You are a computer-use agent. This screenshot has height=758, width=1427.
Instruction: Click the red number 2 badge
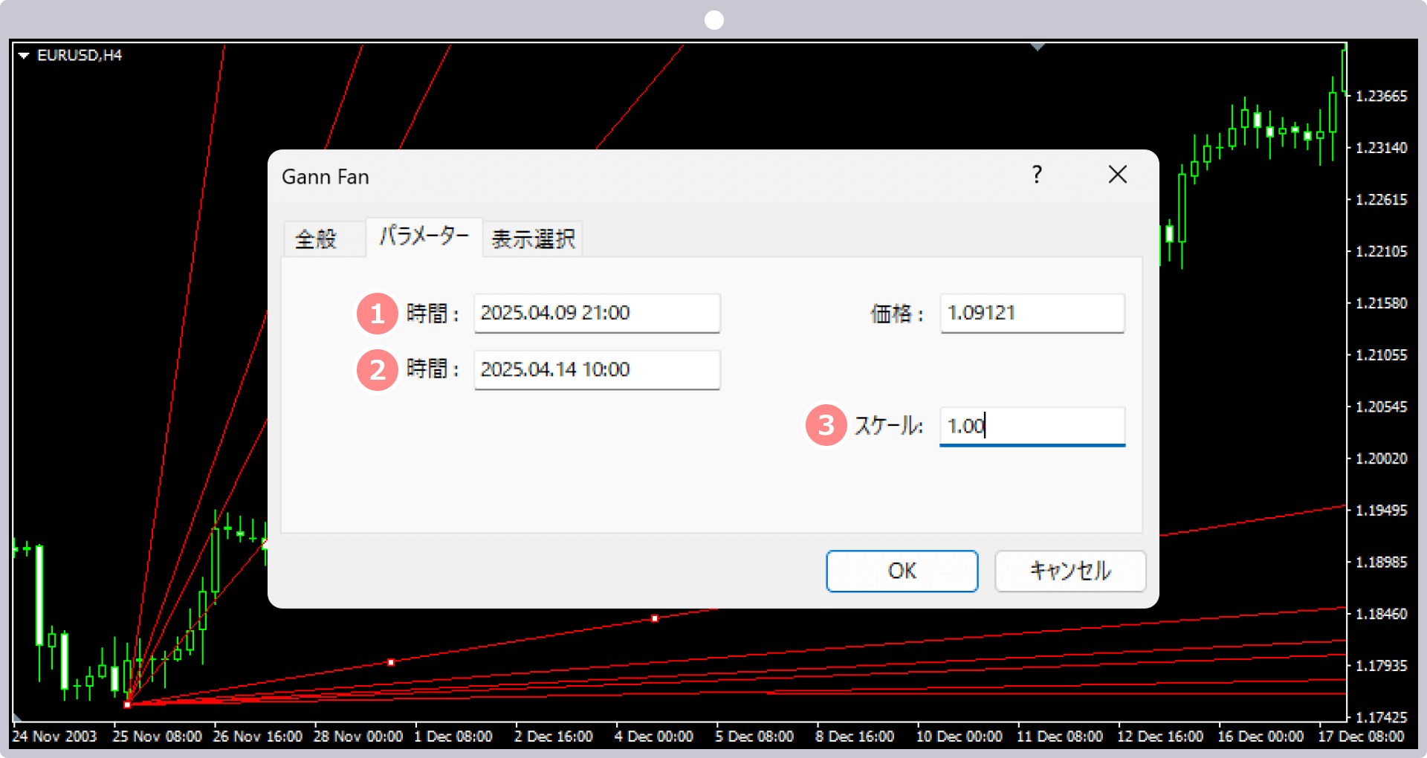coord(378,370)
